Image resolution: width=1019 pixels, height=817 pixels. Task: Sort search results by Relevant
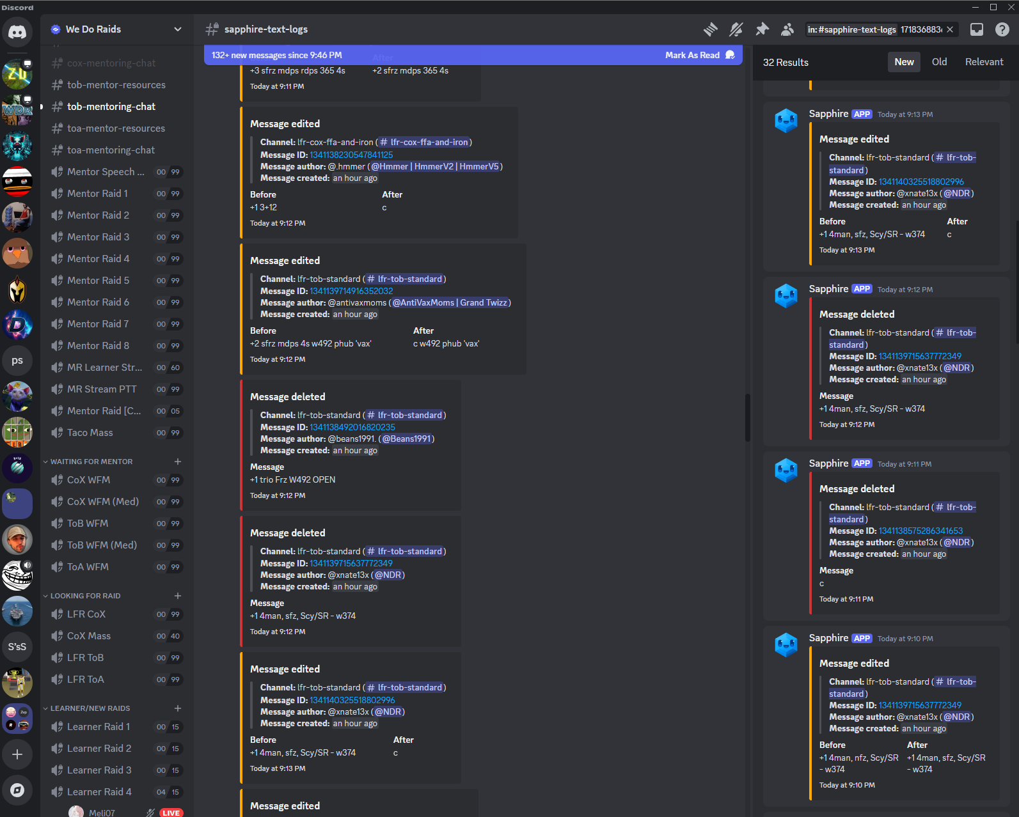point(984,62)
